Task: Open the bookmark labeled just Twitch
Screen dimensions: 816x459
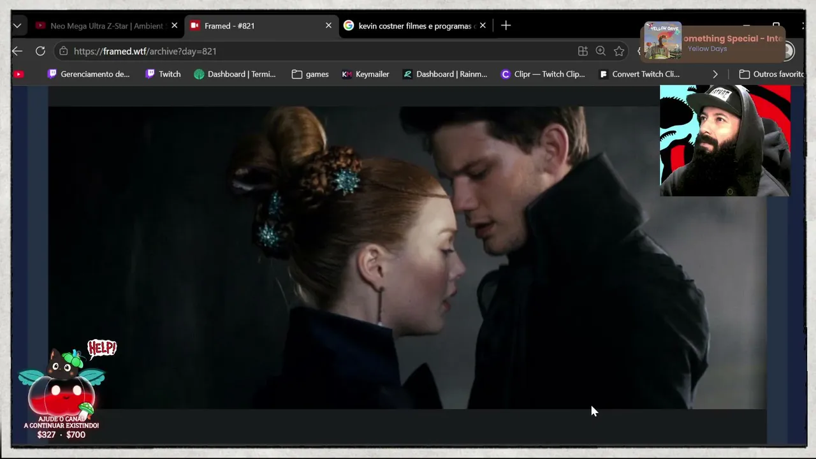Action: (163, 74)
